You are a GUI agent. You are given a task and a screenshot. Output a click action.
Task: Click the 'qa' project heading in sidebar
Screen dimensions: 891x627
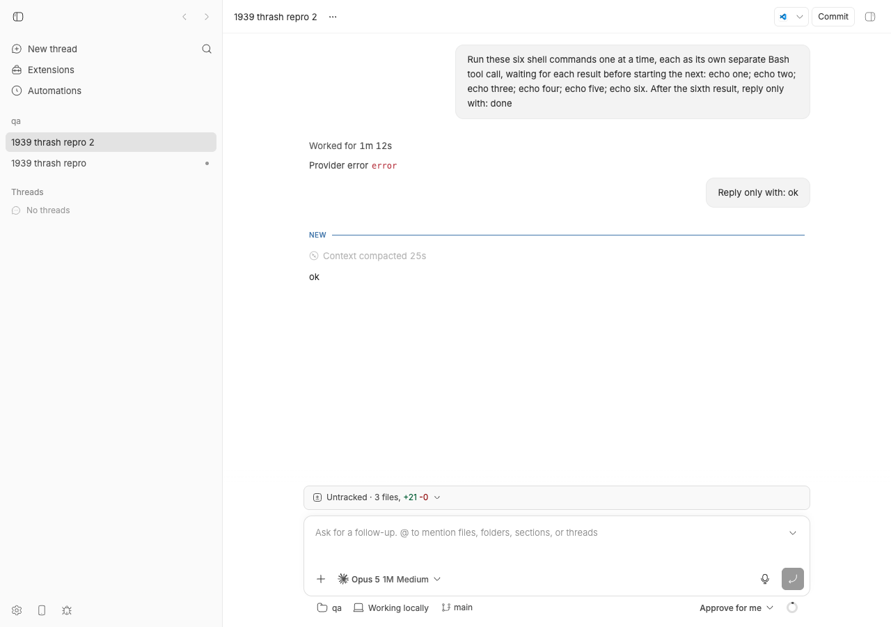point(16,121)
